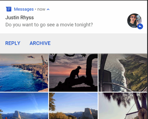Open Justin Rhyss's circular avatar photo
The height and width of the screenshot is (119, 148).
tap(134, 20)
